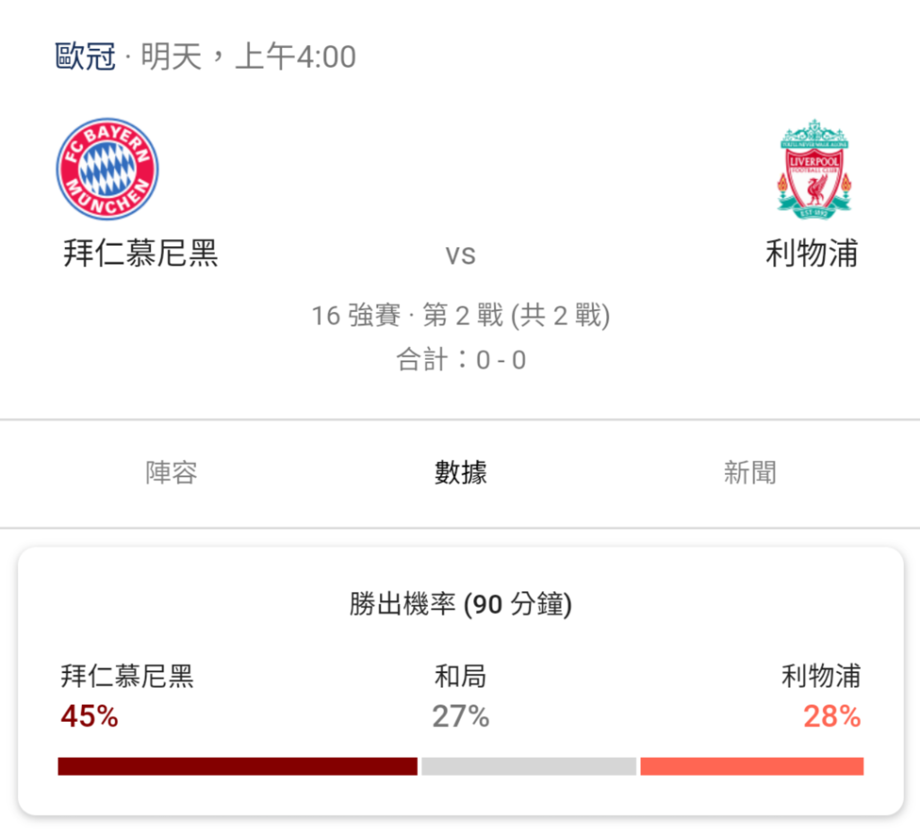Click the coral Liverpool probability bar
This screenshot has height=832, width=920.
[x=752, y=766]
